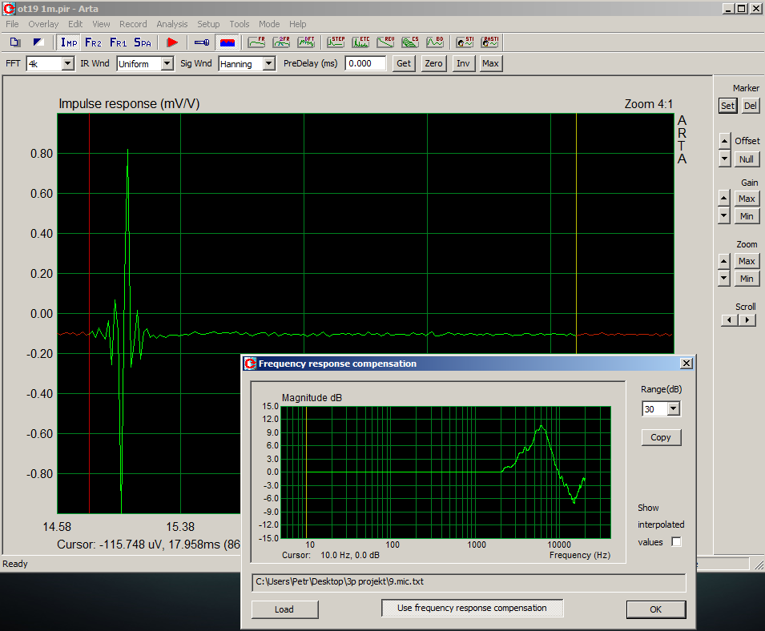
Task: Open the Setup menu
Action: [208, 24]
